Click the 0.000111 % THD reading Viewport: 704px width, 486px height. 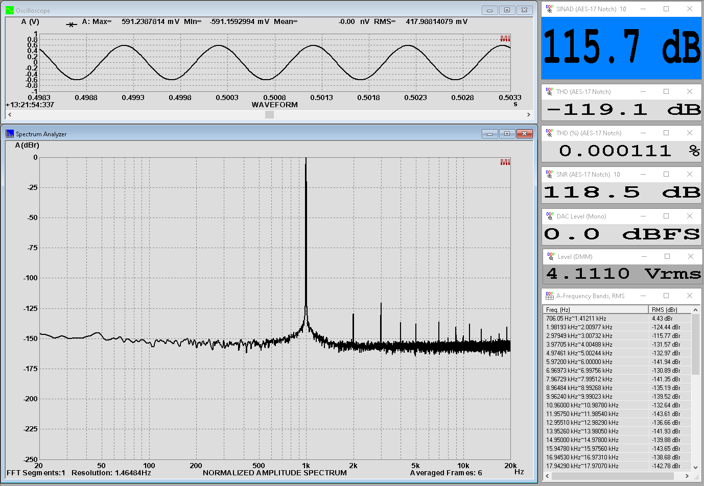pyautogui.click(x=629, y=151)
